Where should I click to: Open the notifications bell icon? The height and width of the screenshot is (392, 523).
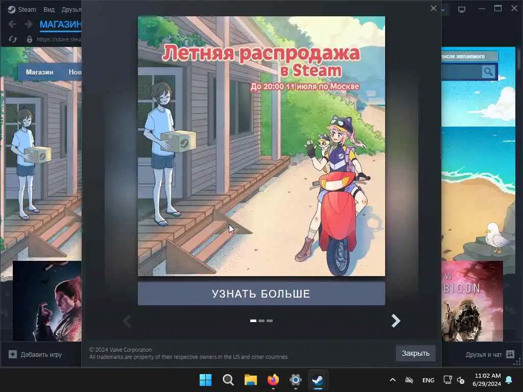(x=509, y=380)
